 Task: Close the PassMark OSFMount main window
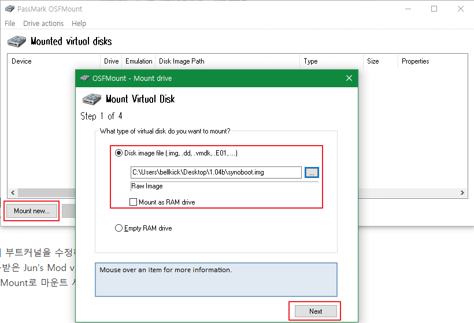coord(460,9)
